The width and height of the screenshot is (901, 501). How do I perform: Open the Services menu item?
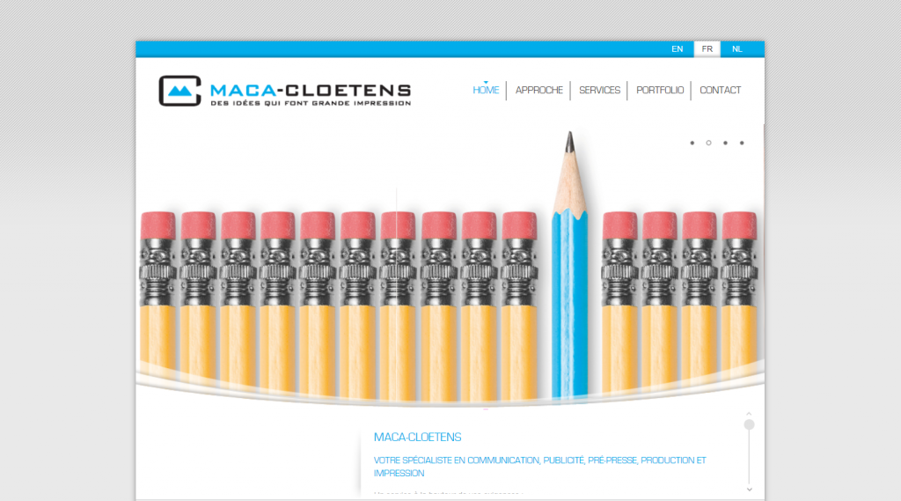tap(599, 91)
